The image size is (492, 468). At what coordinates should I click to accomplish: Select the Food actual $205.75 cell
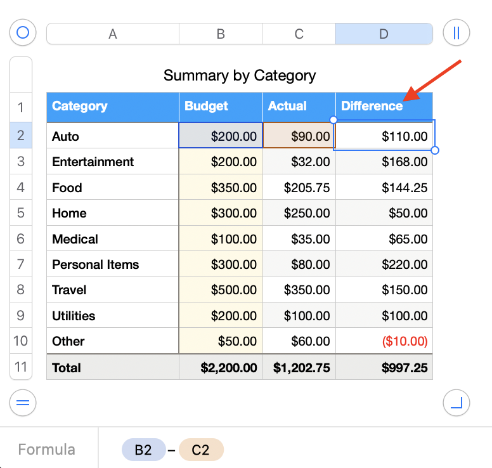click(x=299, y=188)
